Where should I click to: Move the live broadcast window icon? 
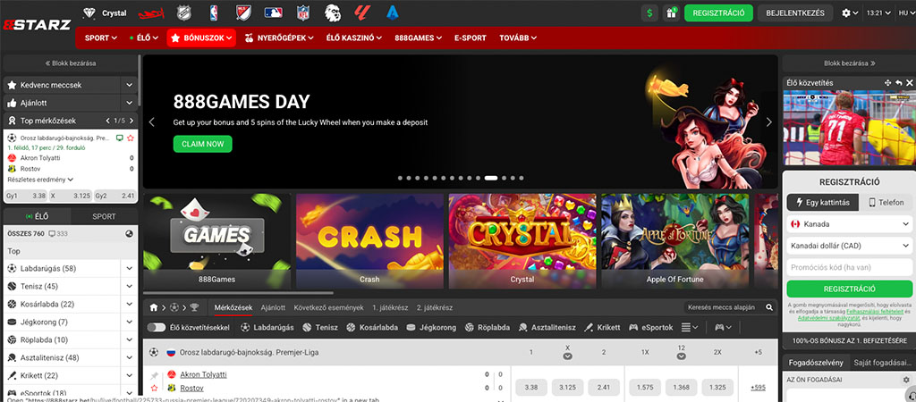888,83
